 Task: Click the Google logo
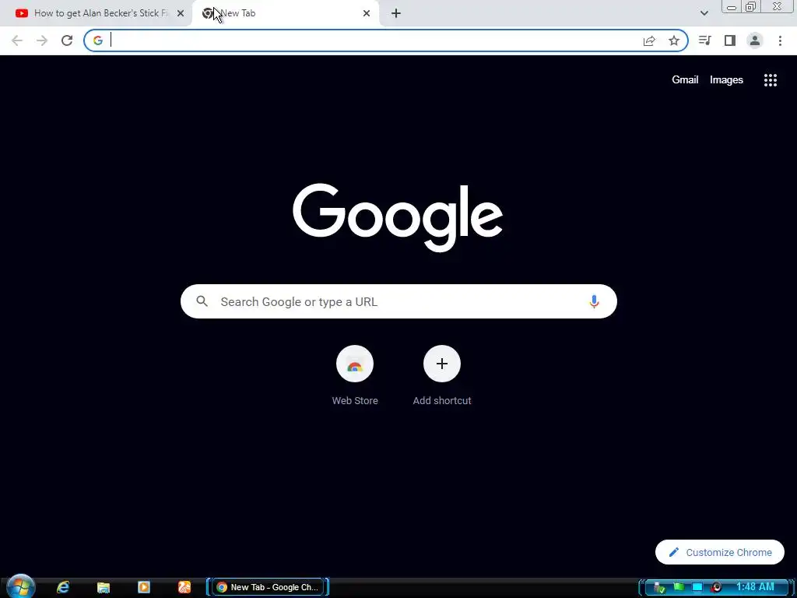pos(398,217)
